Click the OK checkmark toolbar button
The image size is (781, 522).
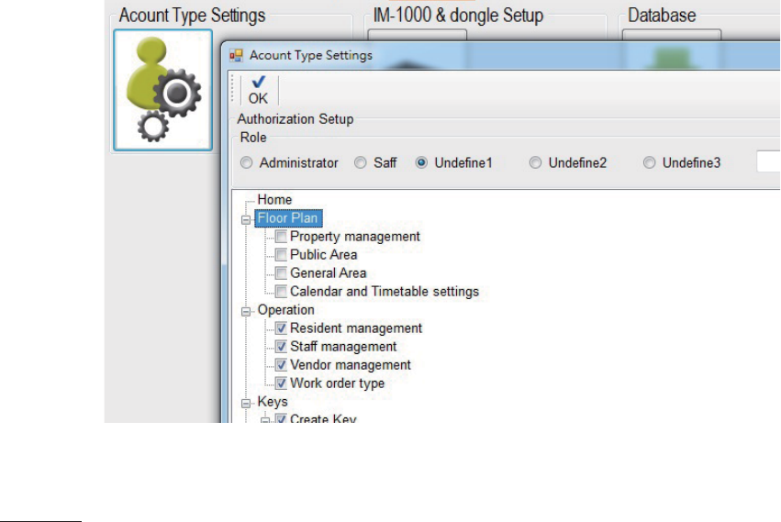258,90
